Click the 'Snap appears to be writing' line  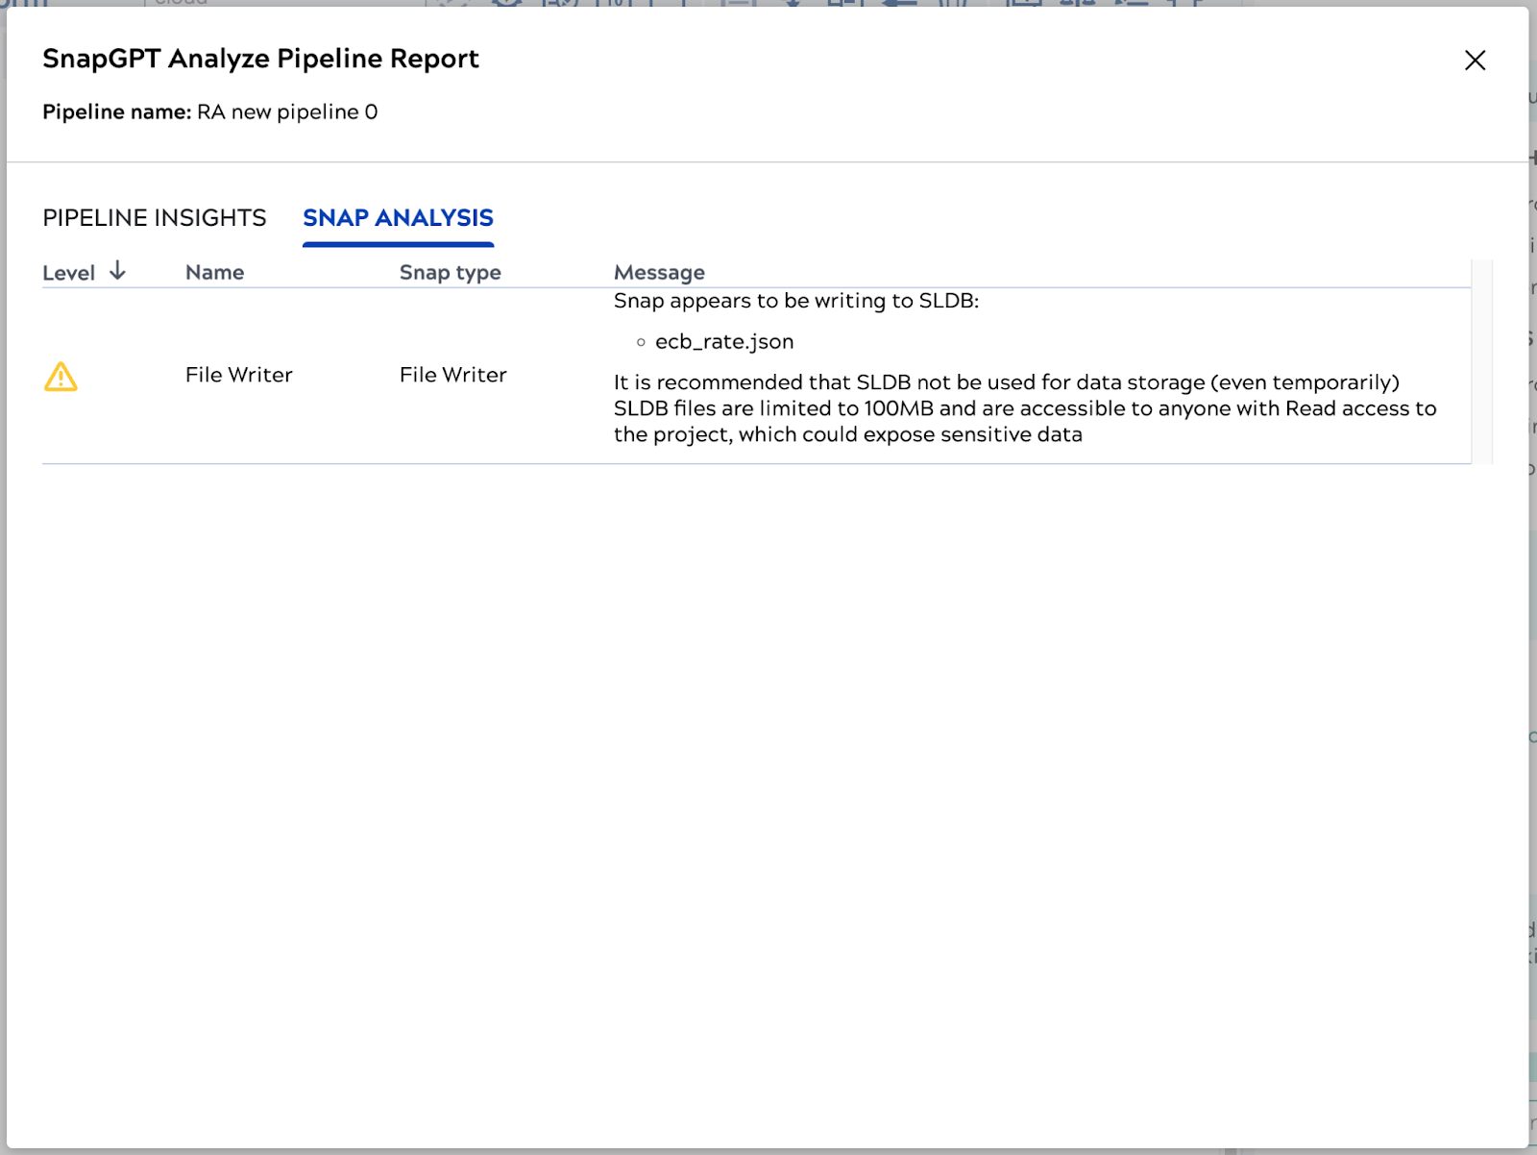[795, 301]
